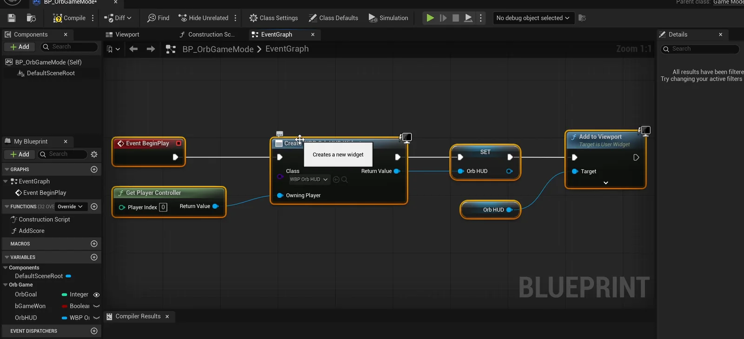Add a new graph with plus icon
744x339 pixels.
coord(94,169)
